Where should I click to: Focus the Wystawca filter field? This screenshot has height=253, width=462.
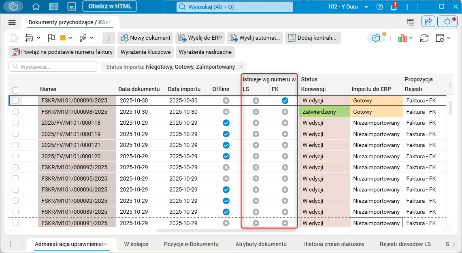tap(53, 67)
